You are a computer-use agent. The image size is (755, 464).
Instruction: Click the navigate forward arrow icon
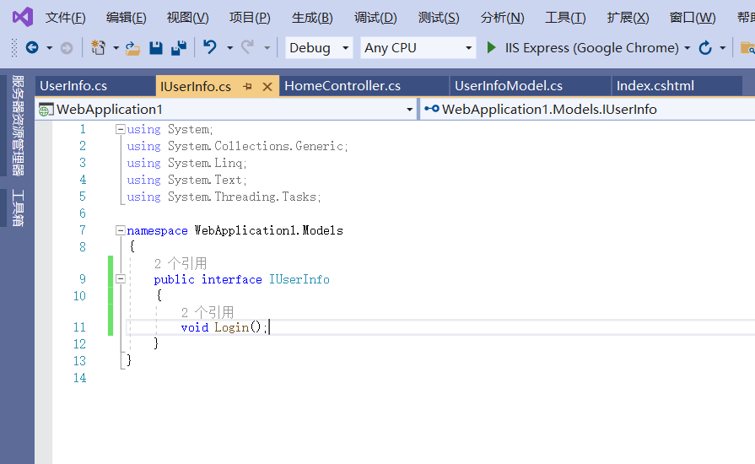(67, 48)
